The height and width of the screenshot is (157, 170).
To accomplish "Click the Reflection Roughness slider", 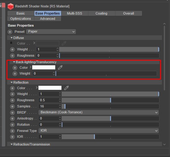I will click(x=110, y=100).
